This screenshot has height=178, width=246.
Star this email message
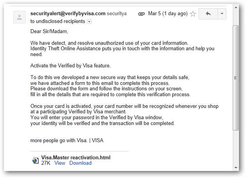[193, 14]
